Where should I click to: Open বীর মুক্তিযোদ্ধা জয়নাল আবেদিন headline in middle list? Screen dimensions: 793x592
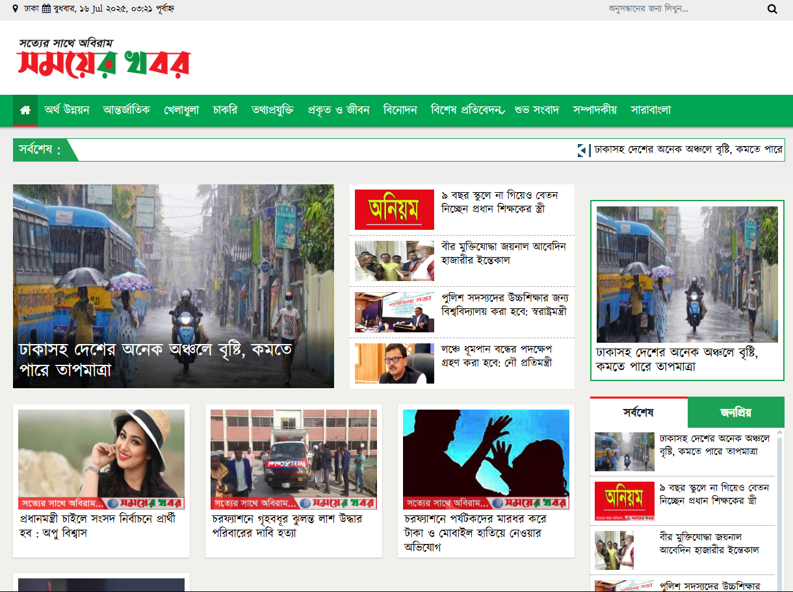tap(504, 253)
